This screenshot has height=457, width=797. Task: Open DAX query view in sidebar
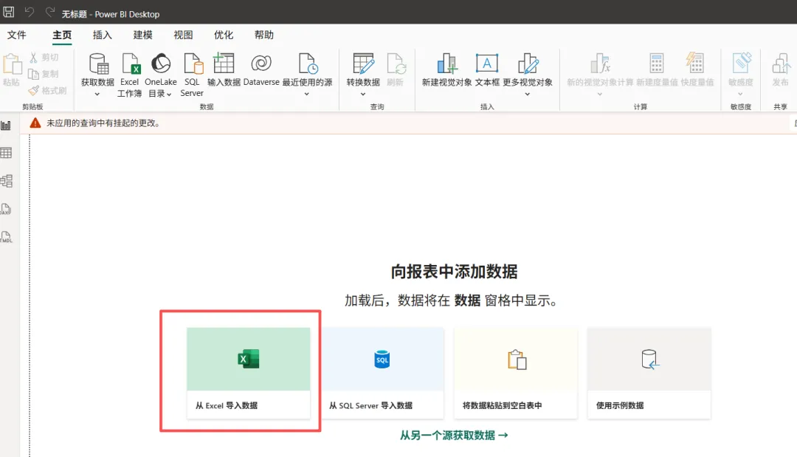pos(6,209)
